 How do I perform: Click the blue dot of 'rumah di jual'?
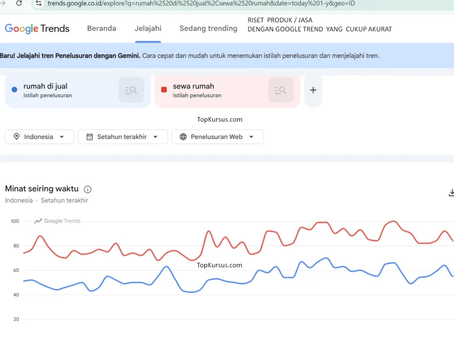pyautogui.click(x=14, y=90)
